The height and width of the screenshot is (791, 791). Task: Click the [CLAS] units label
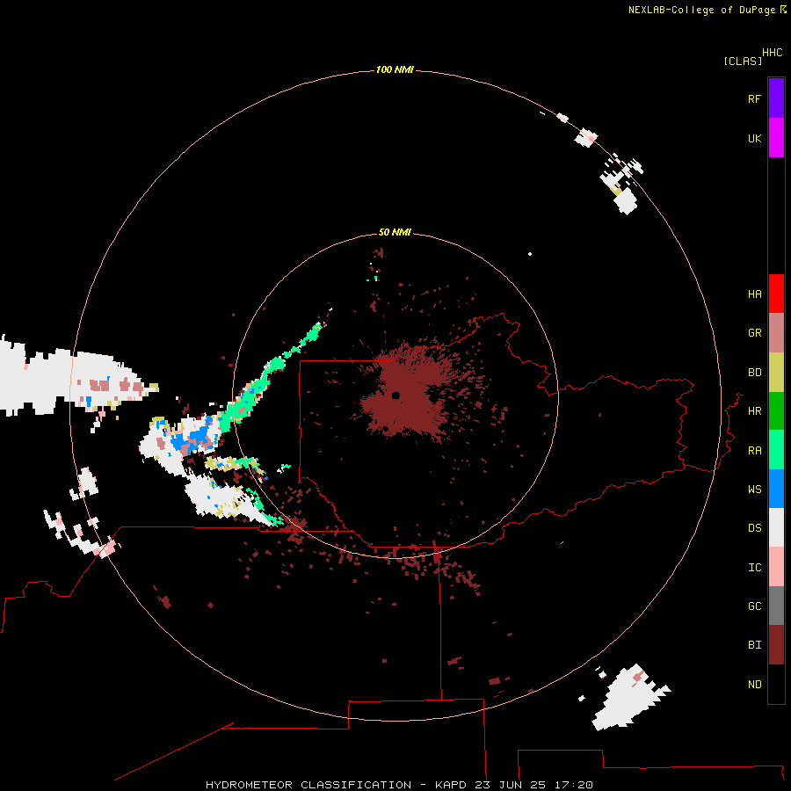coord(743,61)
